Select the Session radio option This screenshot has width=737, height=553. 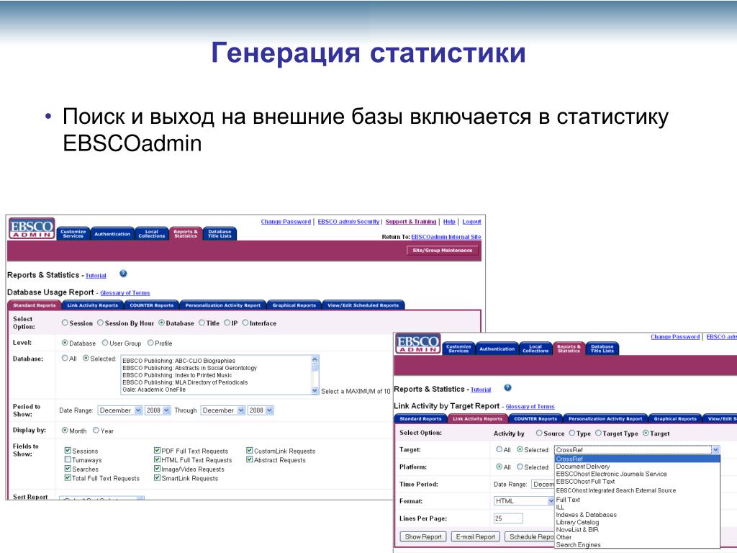point(65,323)
